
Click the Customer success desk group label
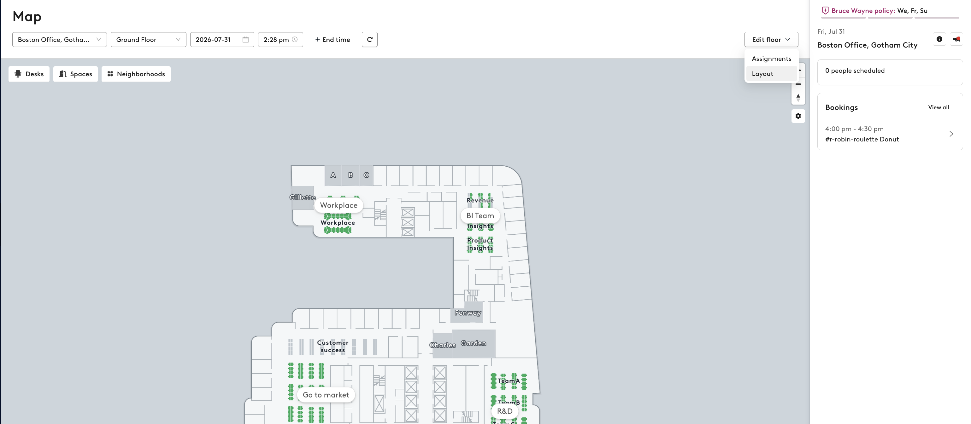click(332, 347)
